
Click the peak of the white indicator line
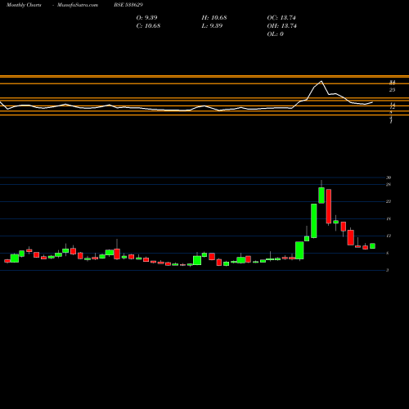point(321,81)
